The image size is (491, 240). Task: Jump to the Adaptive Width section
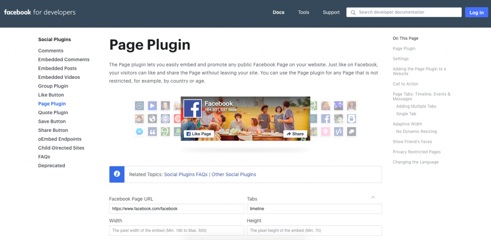pos(408,124)
